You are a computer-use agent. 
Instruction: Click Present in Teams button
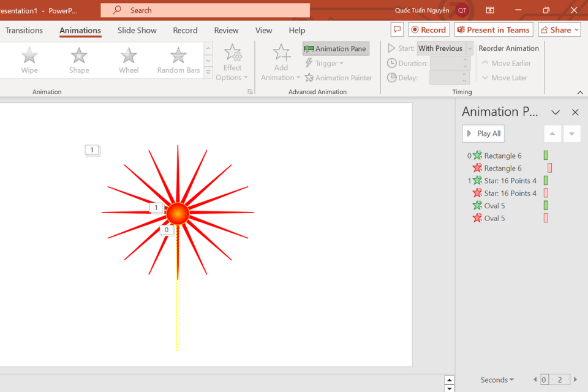point(494,29)
